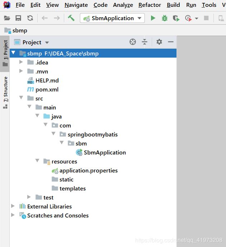Expand the test folder arrow
This screenshot has height=247, width=226.
[29, 197]
